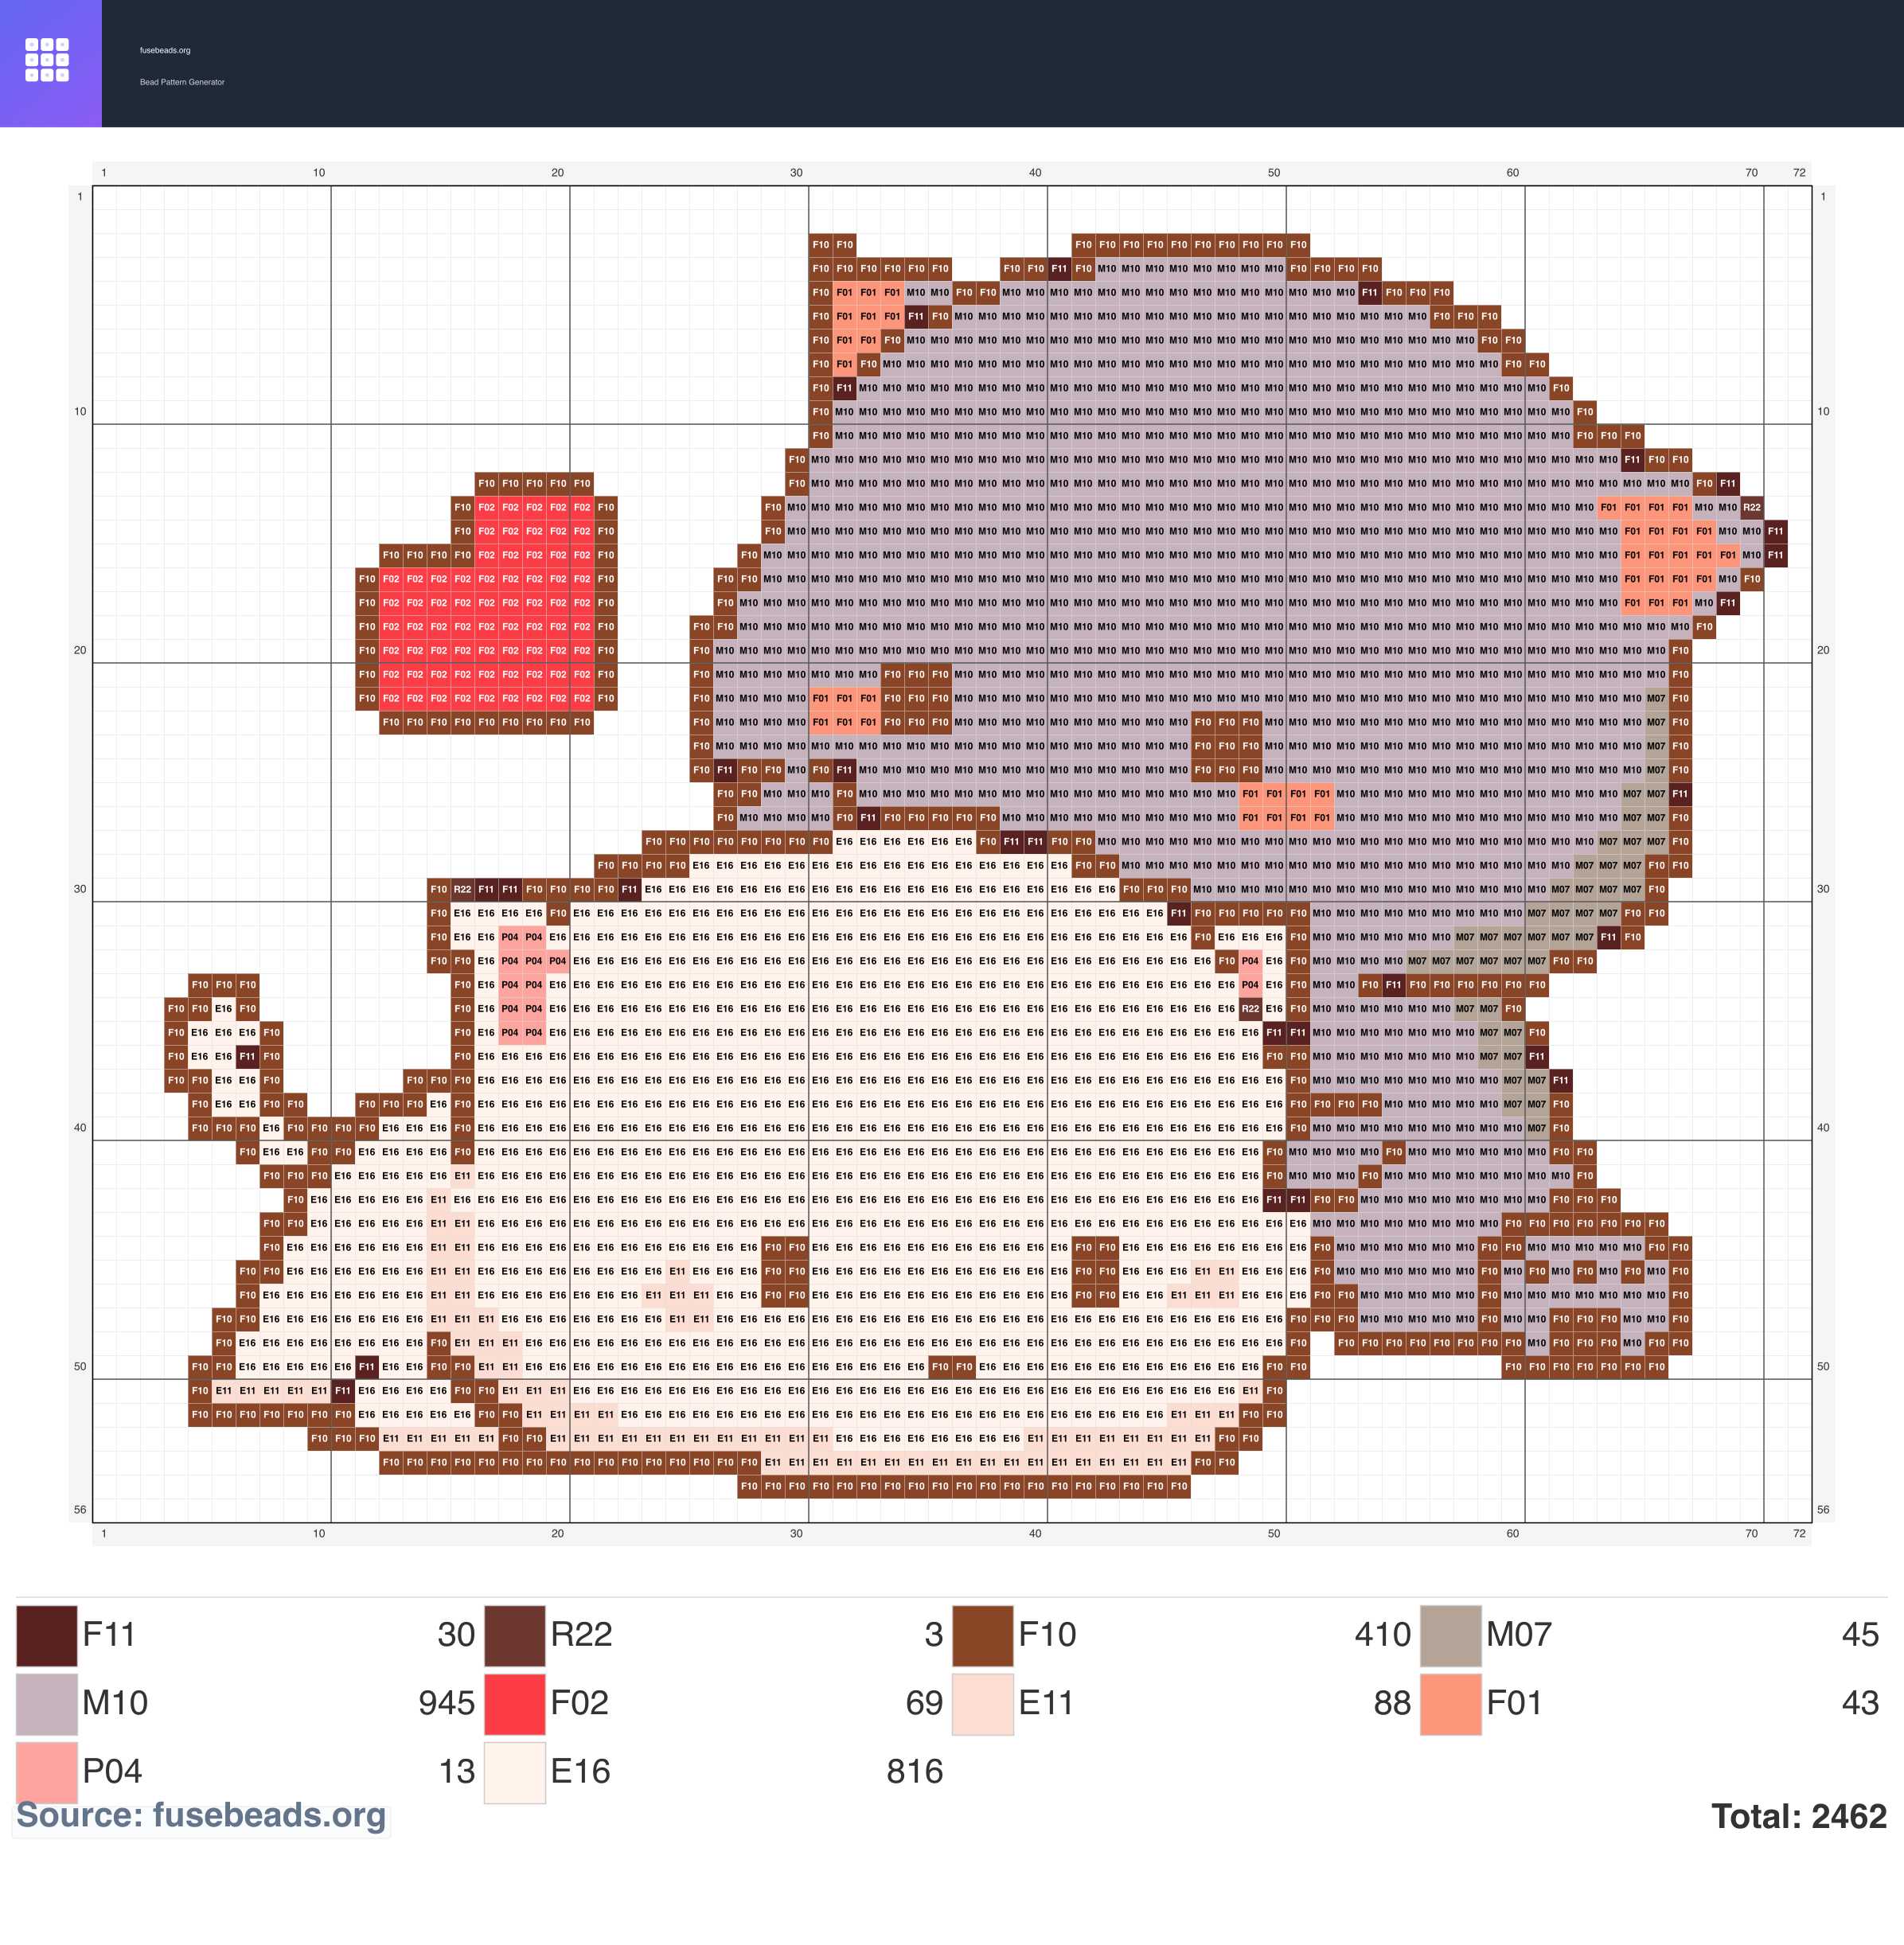This screenshot has height=1945, width=1904.
Task: Select the F01 salmon color swatch
Action: pos(1451,1704)
